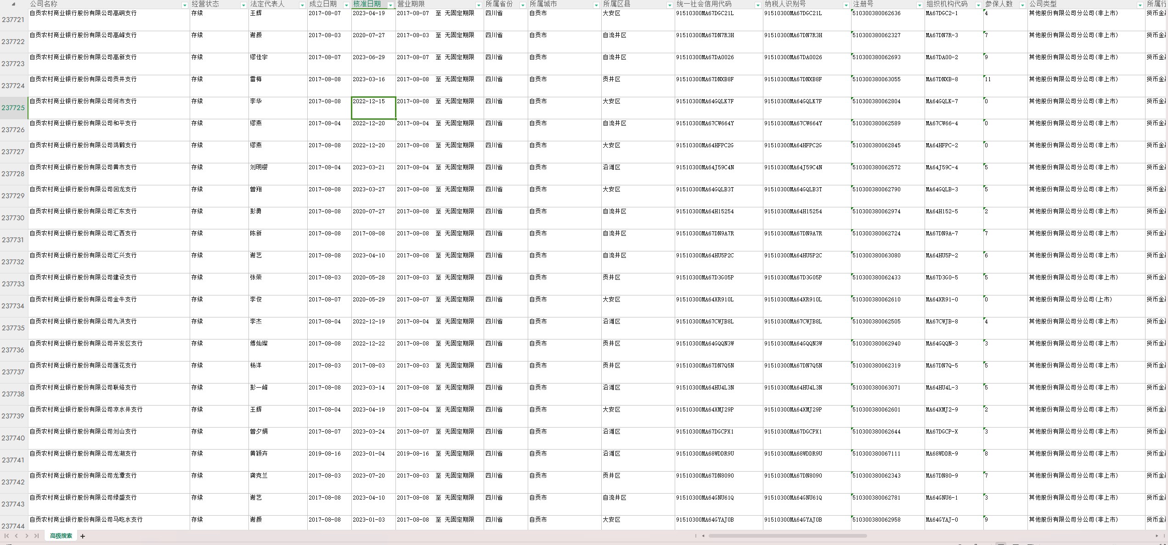Open the 营业期限 column filter dropdown
This screenshot has width=1168, height=545.
point(479,5)
